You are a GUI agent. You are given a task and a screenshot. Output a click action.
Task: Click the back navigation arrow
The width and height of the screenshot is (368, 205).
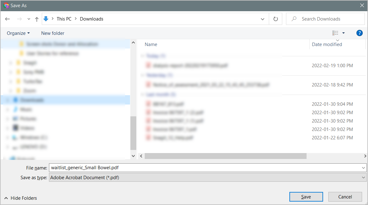(x=7, y=19)
